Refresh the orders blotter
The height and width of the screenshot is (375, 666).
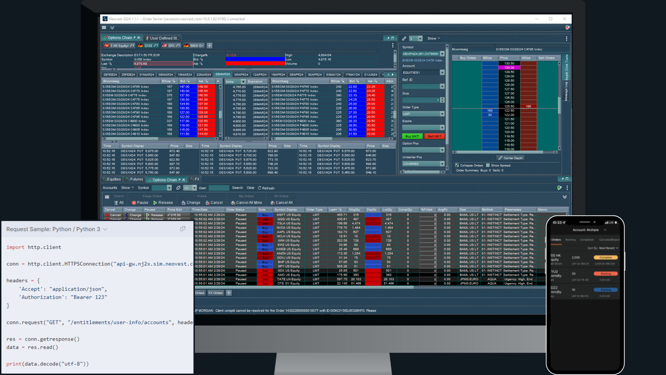(266, 188)
